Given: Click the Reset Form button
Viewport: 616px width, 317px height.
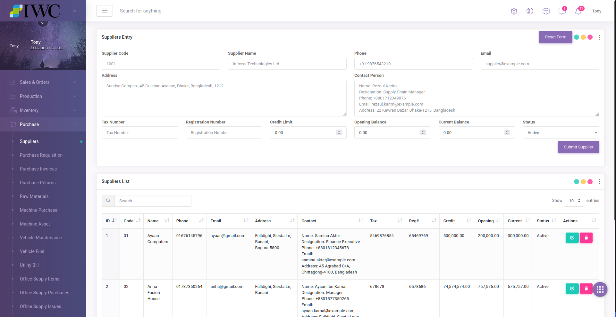Looking at the screenshot, I should tap(556, 37).
